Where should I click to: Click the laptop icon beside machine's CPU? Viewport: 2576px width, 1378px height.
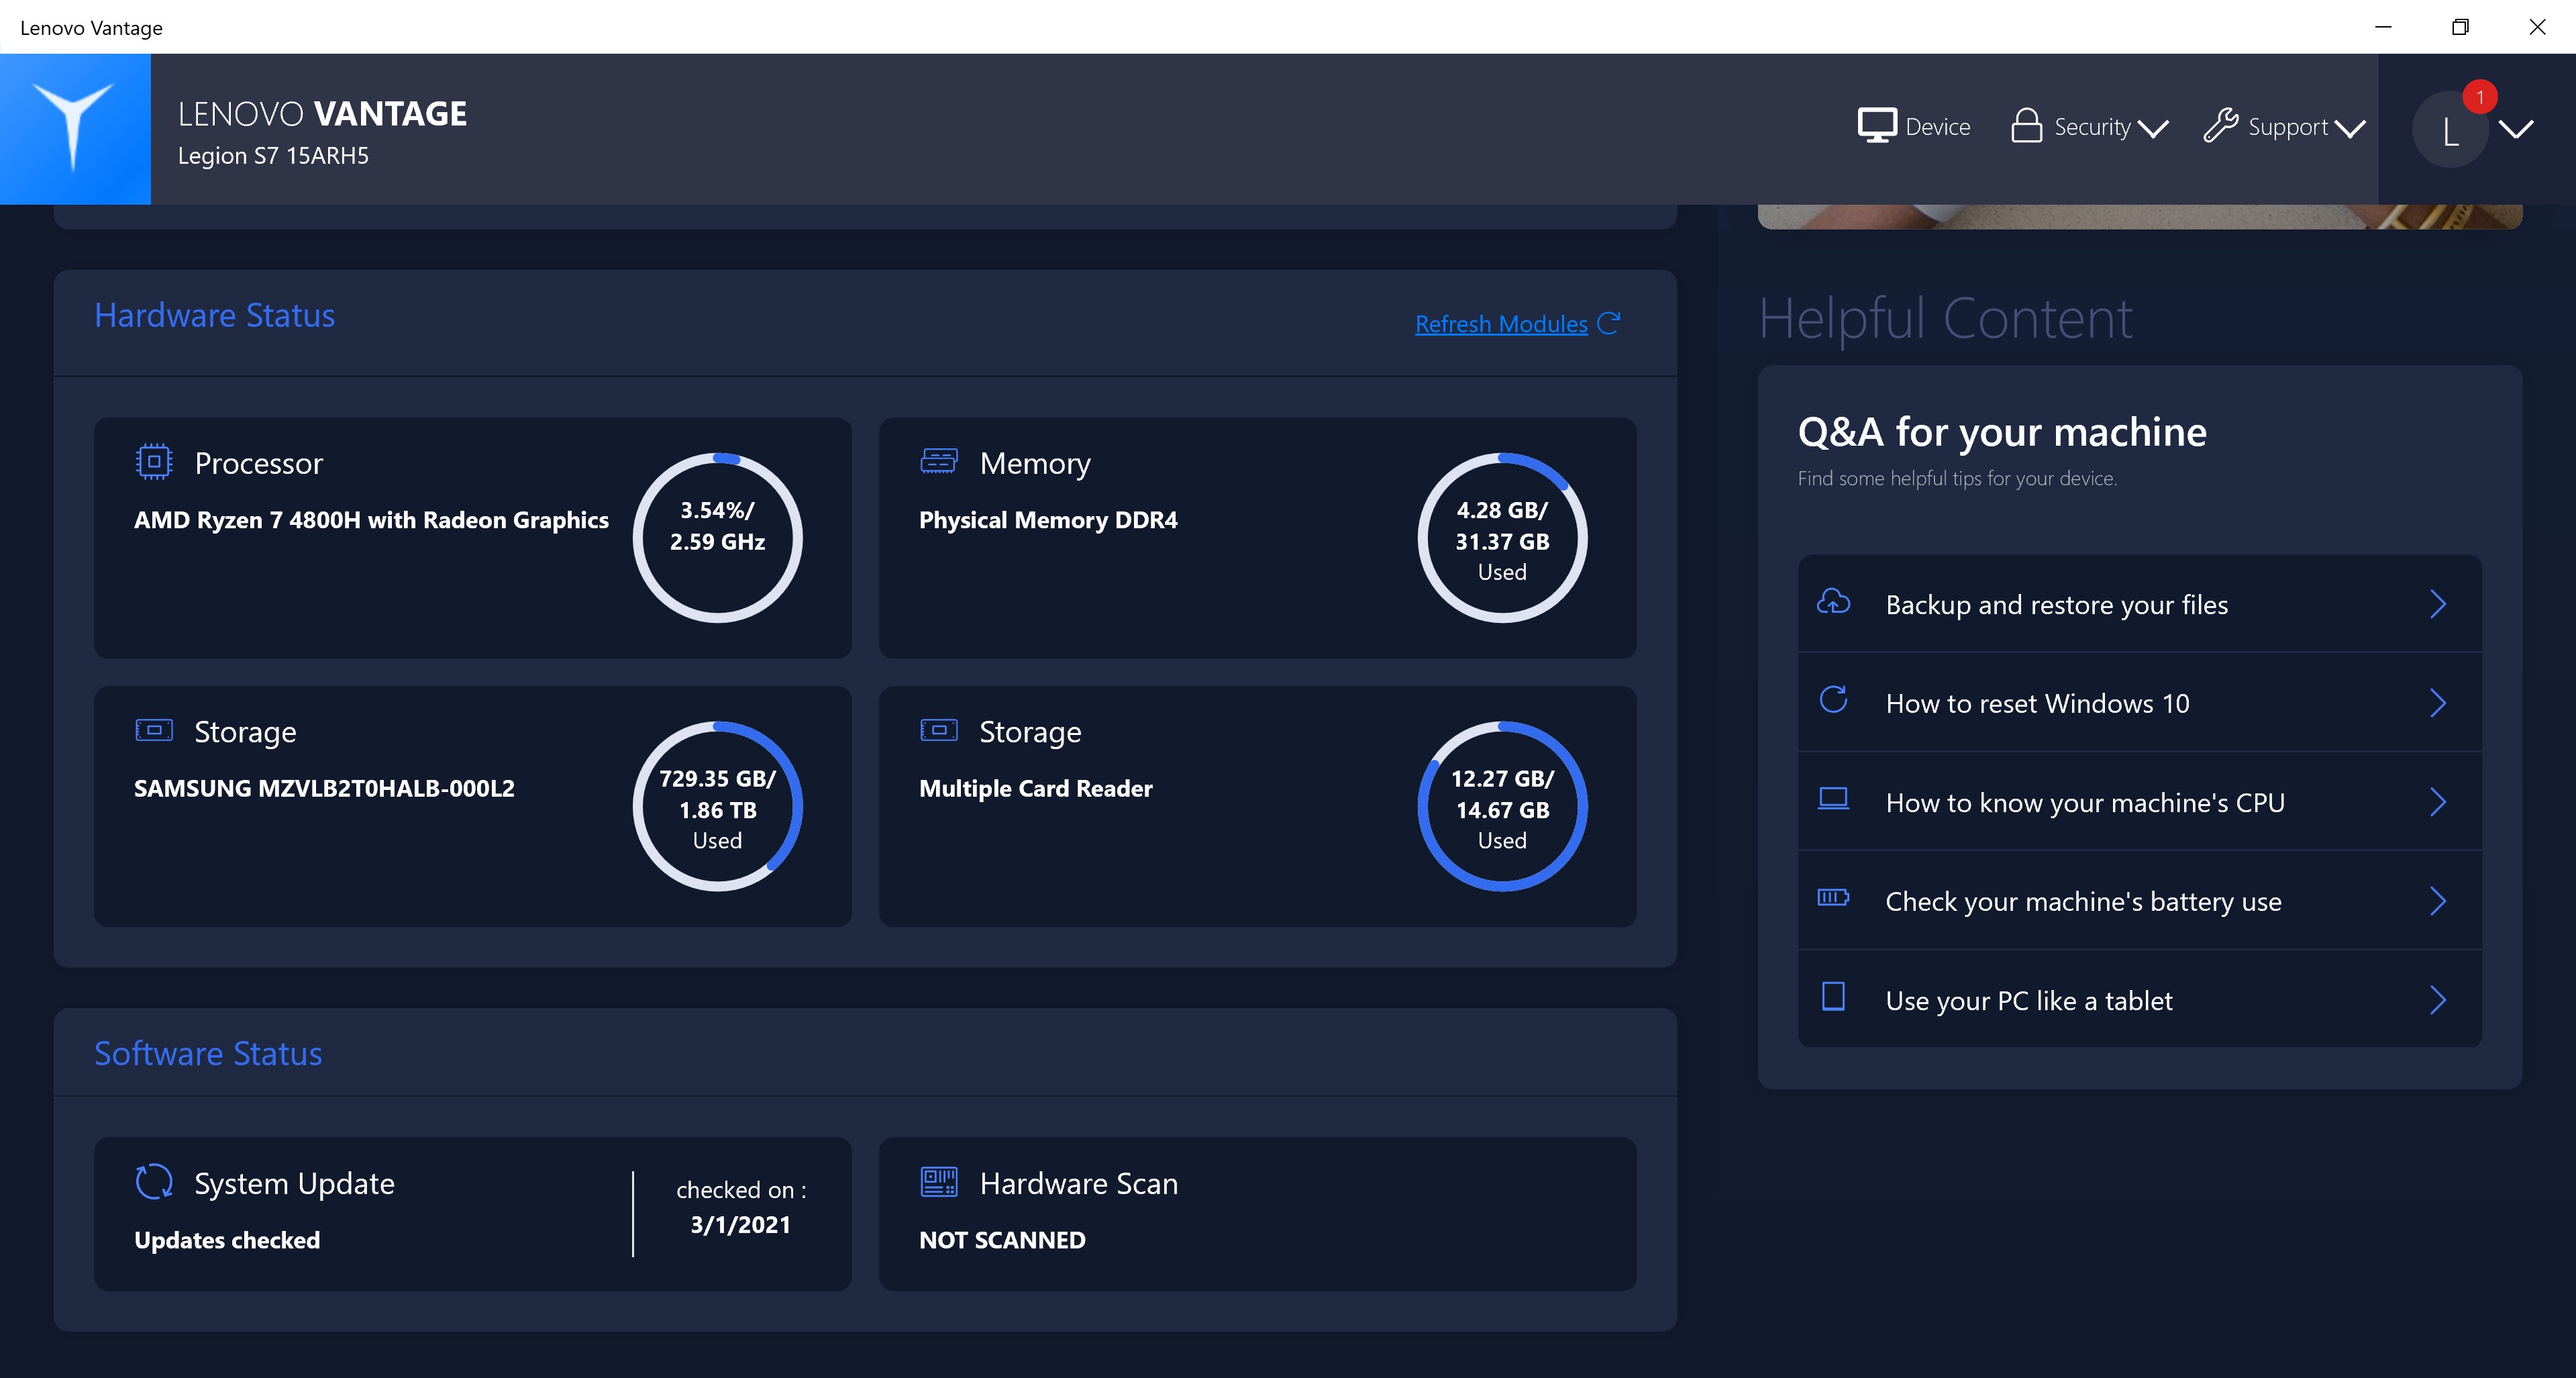point(1833,799)
